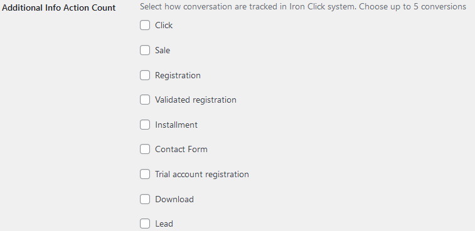This screenshot has height=231, width=475.
Task: Click the 'Lead' label text
Action: pyautogui.click(x=164, y=223)
